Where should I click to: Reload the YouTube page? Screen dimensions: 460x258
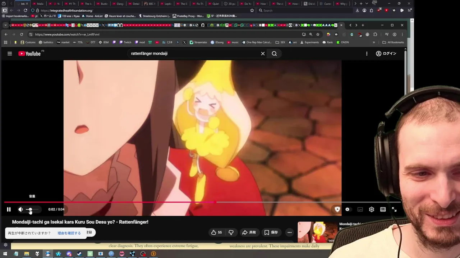[22, 34]
